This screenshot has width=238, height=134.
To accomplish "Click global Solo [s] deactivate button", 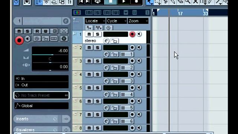I will (97, 12).
